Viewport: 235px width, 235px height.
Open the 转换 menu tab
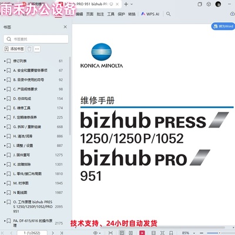[x=132, y=14]
